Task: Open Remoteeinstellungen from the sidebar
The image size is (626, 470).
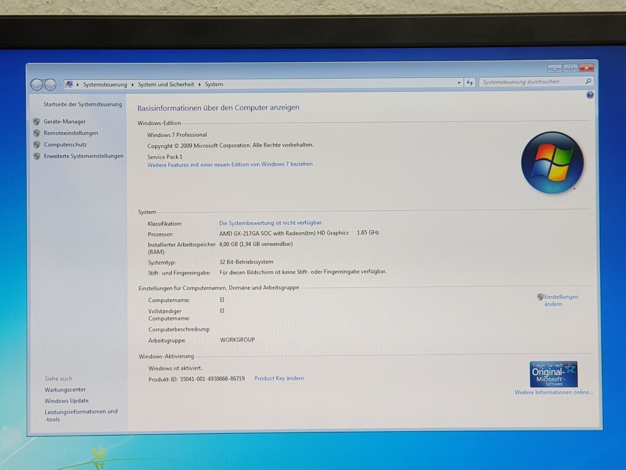Action: [71, 133]
